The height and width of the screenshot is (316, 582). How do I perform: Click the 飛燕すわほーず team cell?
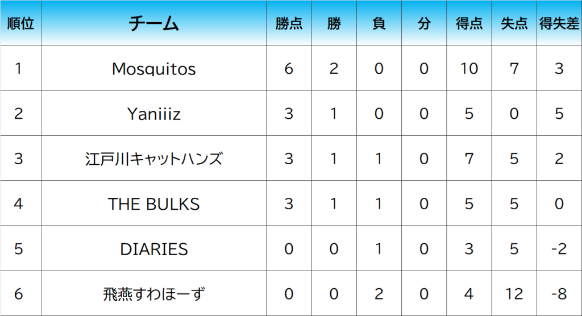click(153, 294)
